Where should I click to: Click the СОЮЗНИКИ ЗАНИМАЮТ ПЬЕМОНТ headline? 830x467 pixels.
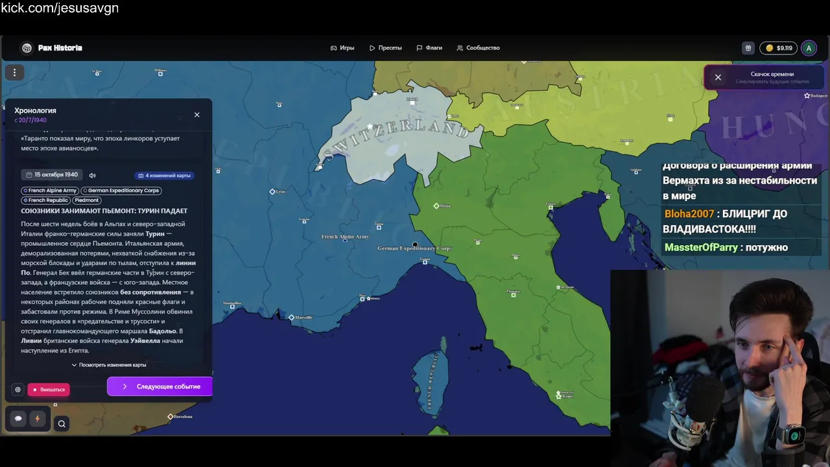[x=104, y=211]
